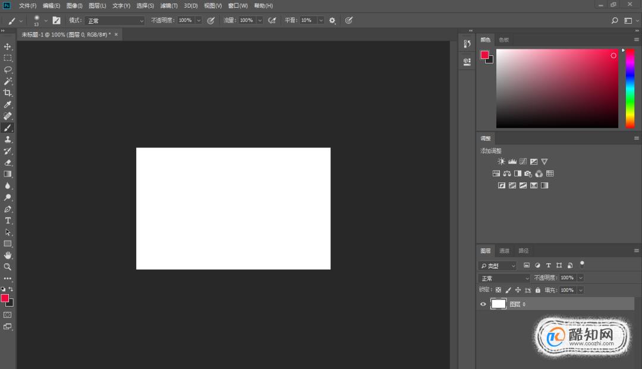Click the 图层 0 layer thumbnail

coord(498,304)
